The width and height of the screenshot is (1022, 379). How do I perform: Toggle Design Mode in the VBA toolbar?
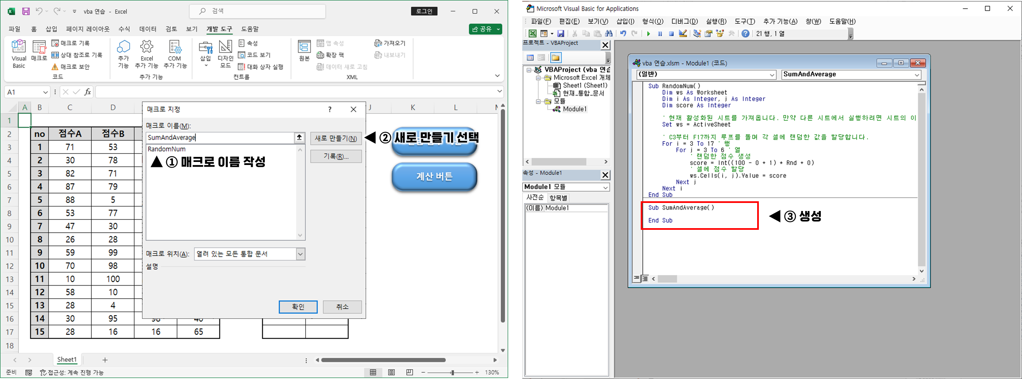coord(683,34)
